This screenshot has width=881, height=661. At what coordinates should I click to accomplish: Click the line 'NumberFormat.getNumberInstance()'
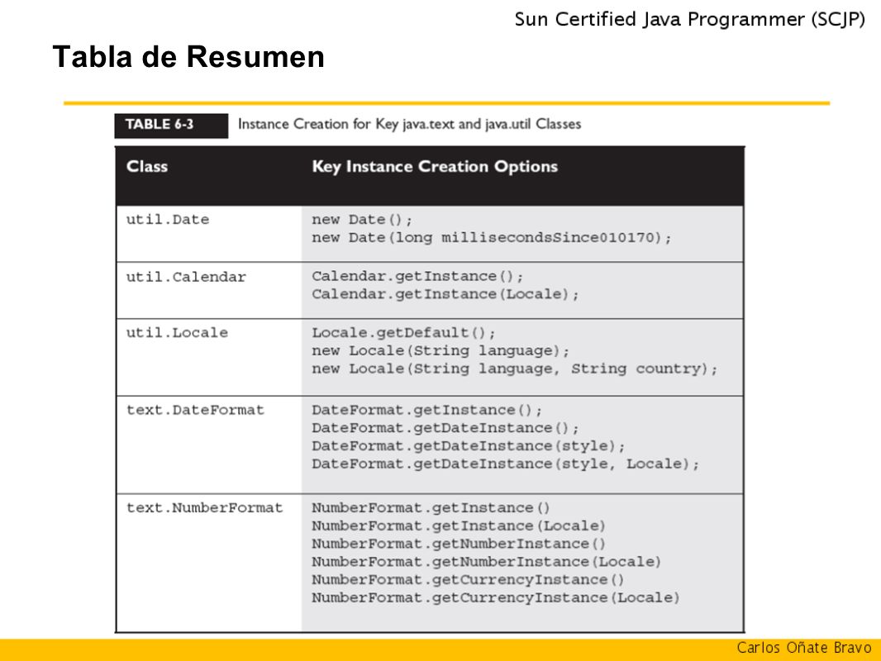[459, 544]
